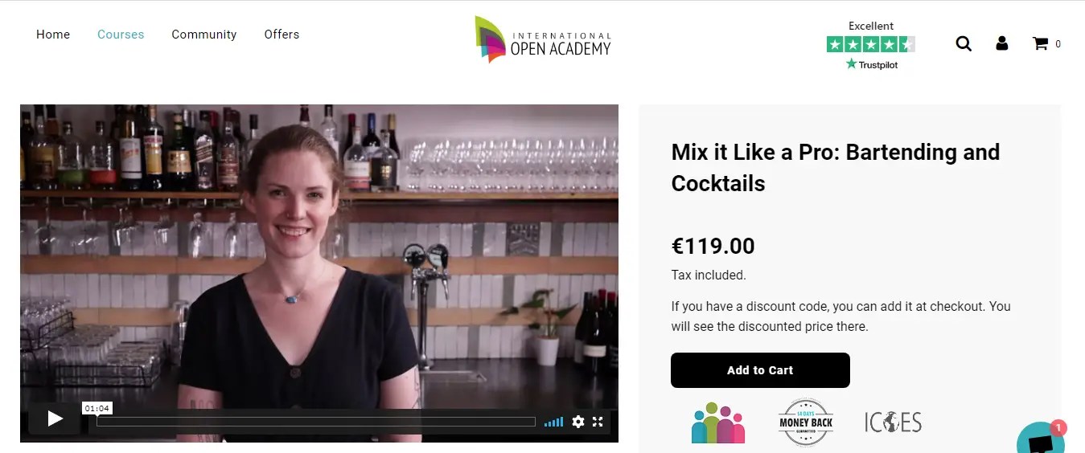Open the Offers menu item
Image resolution: width=1085 pixels, height=453 pixels.
(x=282, y=35)
